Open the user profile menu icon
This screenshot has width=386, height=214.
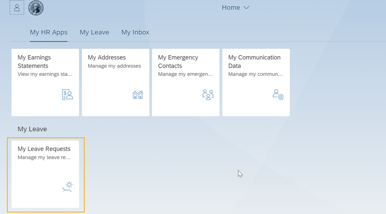coord(17,8)
